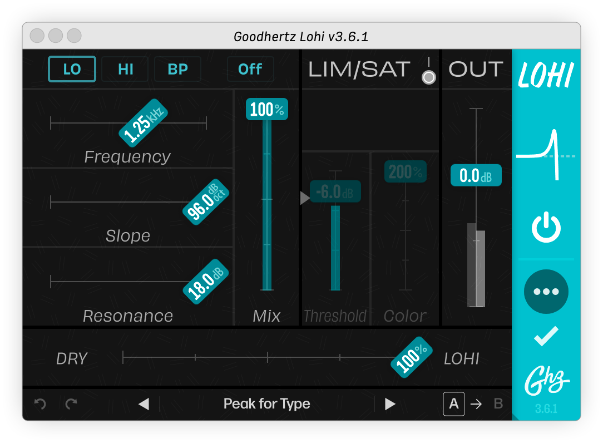Select the LO filter mode
603x443 pixels.
pyautogui.click(x=72, y=69)
